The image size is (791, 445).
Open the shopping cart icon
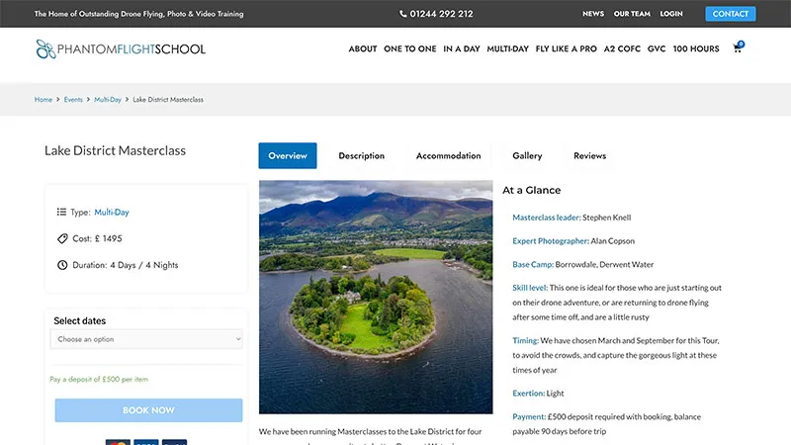click(737, 48)
